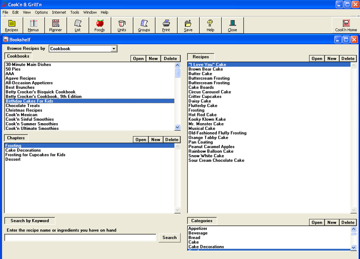Click Delete button above Chapters list
Viewport: 360px width, 259px height.
coord(172,139)
